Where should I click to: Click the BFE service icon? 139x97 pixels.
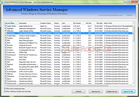pyautogui.click(x=6, y=41)
